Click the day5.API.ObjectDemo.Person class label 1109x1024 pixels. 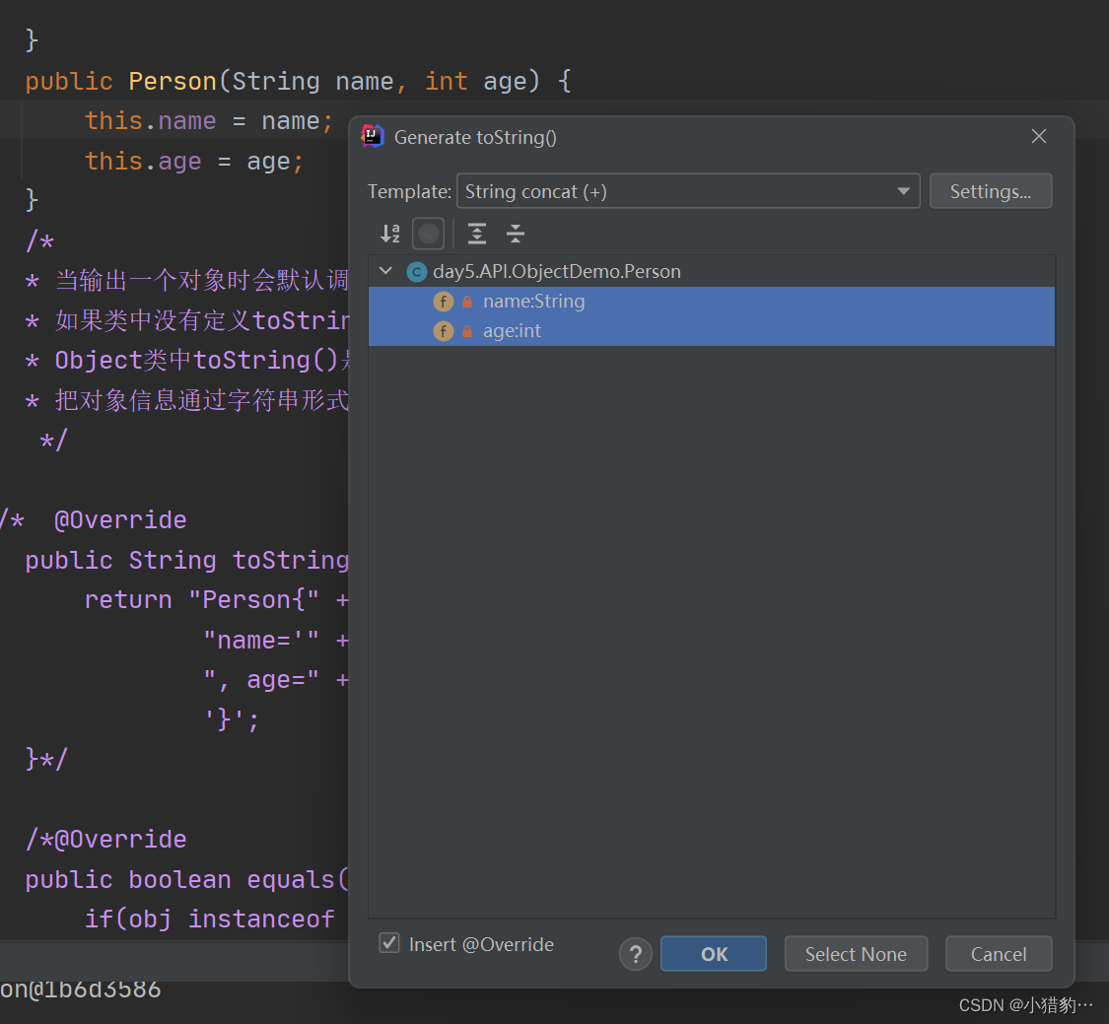[x=556, y=272]
